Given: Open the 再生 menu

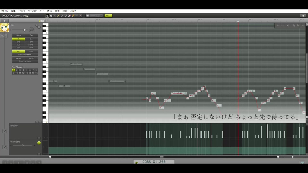Looking at the screenshot, I should (x=57, y=11).
